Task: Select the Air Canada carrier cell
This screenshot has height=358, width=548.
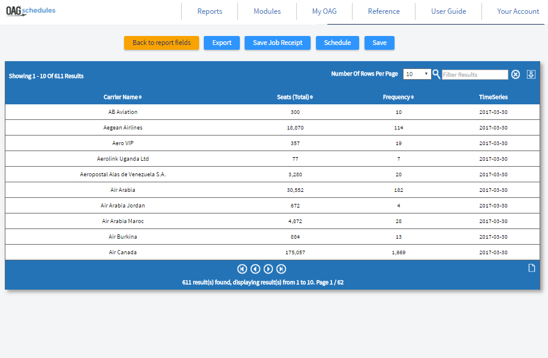Action: (x=123, y=252)
